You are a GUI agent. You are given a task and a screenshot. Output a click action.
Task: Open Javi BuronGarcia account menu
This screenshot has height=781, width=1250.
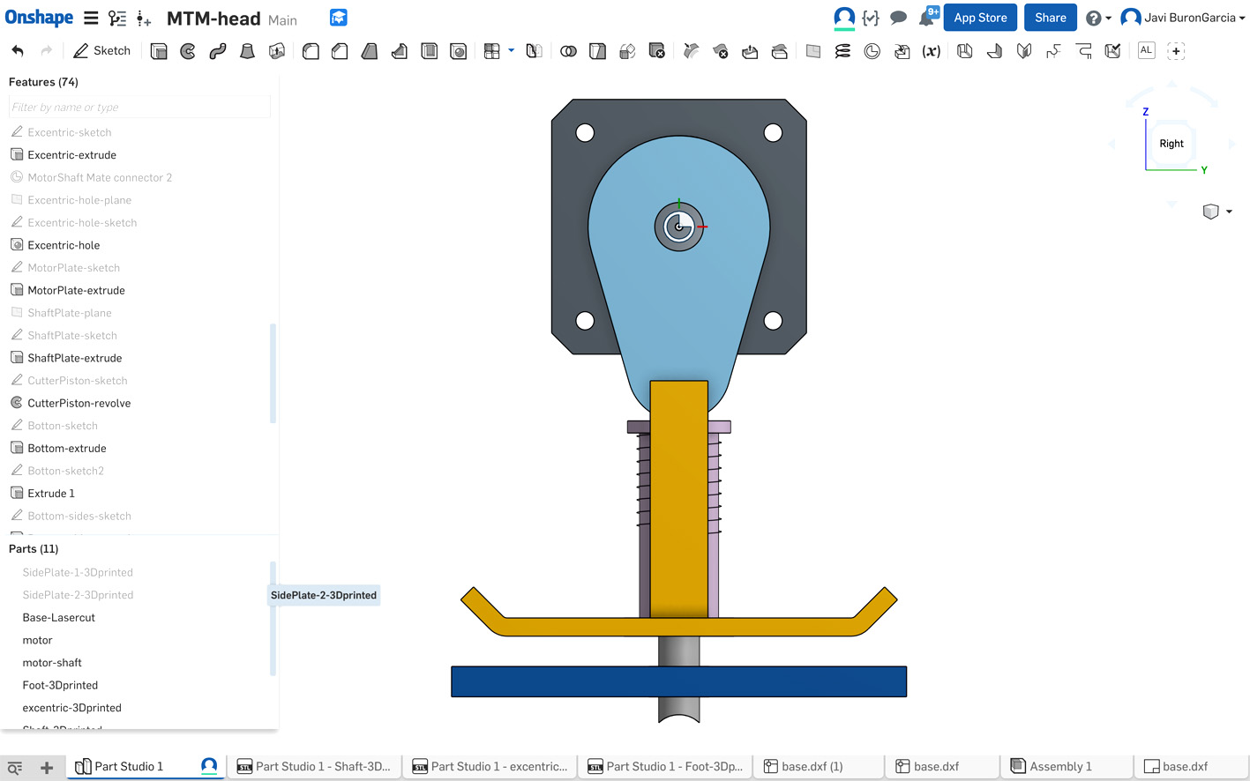pos(1182,18)
